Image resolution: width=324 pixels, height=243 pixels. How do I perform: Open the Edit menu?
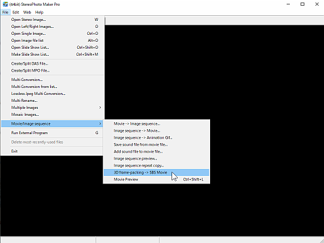(16, 12)
